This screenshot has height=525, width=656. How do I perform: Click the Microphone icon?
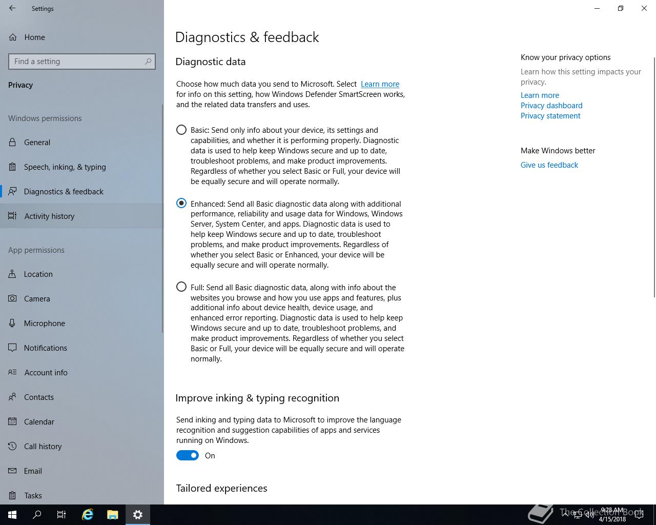(12, 323)
